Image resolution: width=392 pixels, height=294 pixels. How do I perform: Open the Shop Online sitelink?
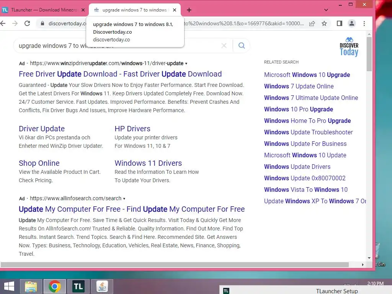39,163
